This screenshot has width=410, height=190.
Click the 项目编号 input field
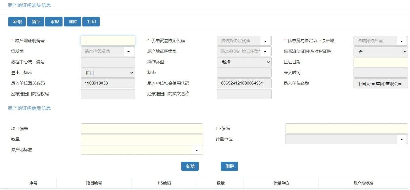point(142,129)
